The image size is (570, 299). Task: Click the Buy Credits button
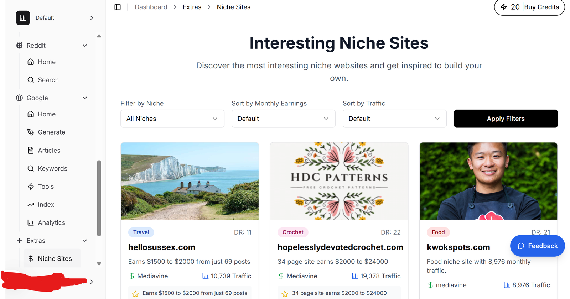coord(541,7)
